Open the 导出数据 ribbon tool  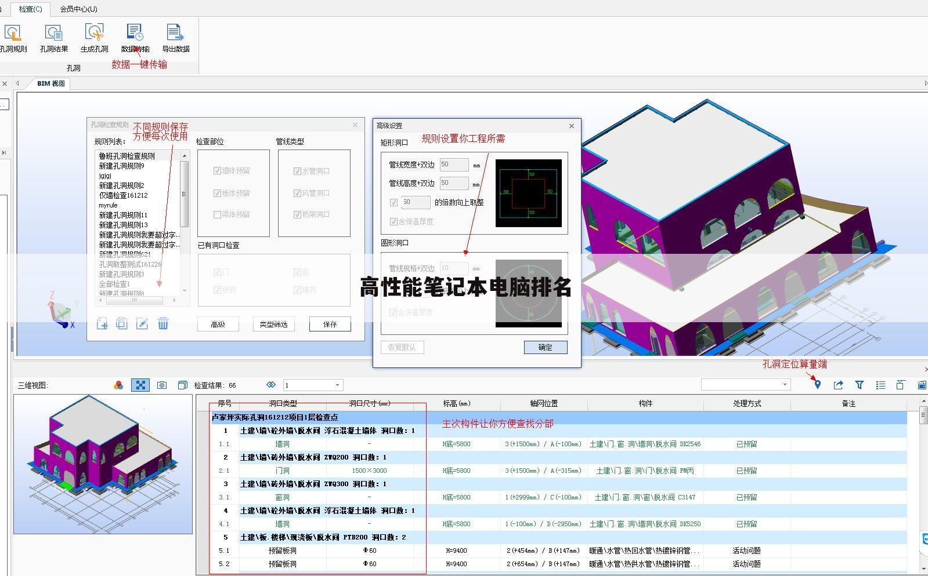(176, 38)
